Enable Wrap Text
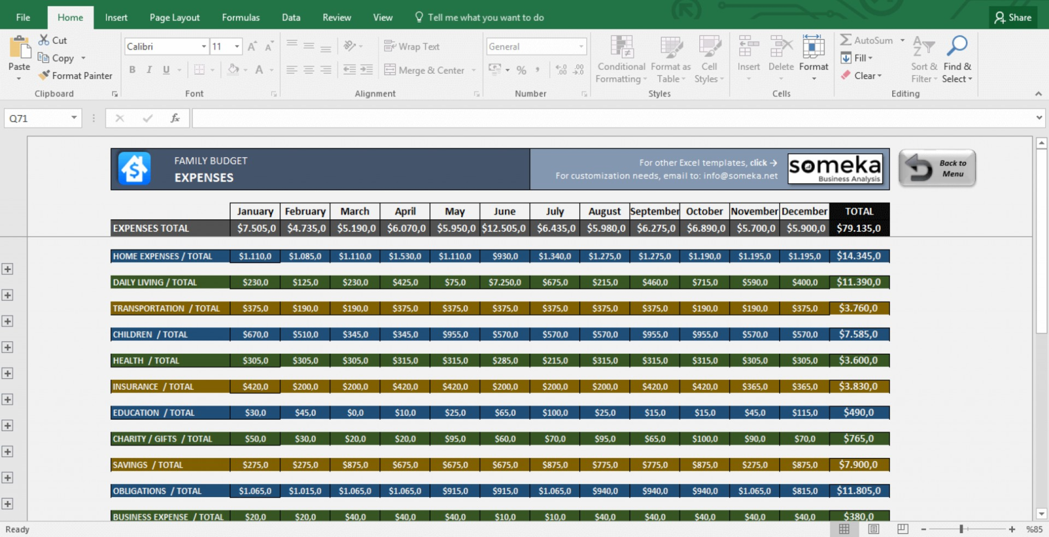The image size is (1049, 537). (x=411, y=46)
